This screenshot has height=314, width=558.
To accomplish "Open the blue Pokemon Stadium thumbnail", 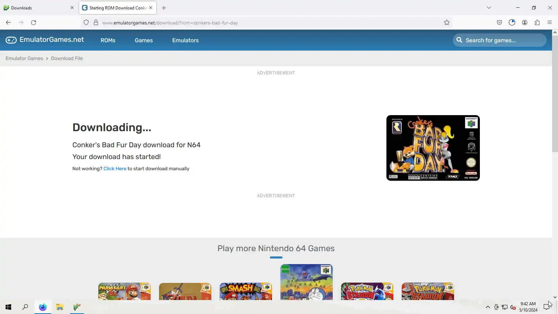I will 367,291.
